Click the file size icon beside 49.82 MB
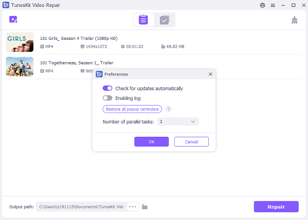This screenshot has width=308, height=220. click(x=163, y=47)
